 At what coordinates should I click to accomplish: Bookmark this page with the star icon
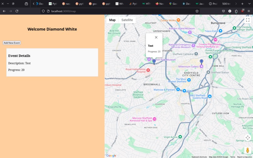pos(197,11)
